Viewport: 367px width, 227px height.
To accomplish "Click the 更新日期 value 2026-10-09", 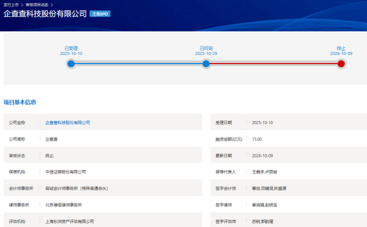I will click(263, 156).
